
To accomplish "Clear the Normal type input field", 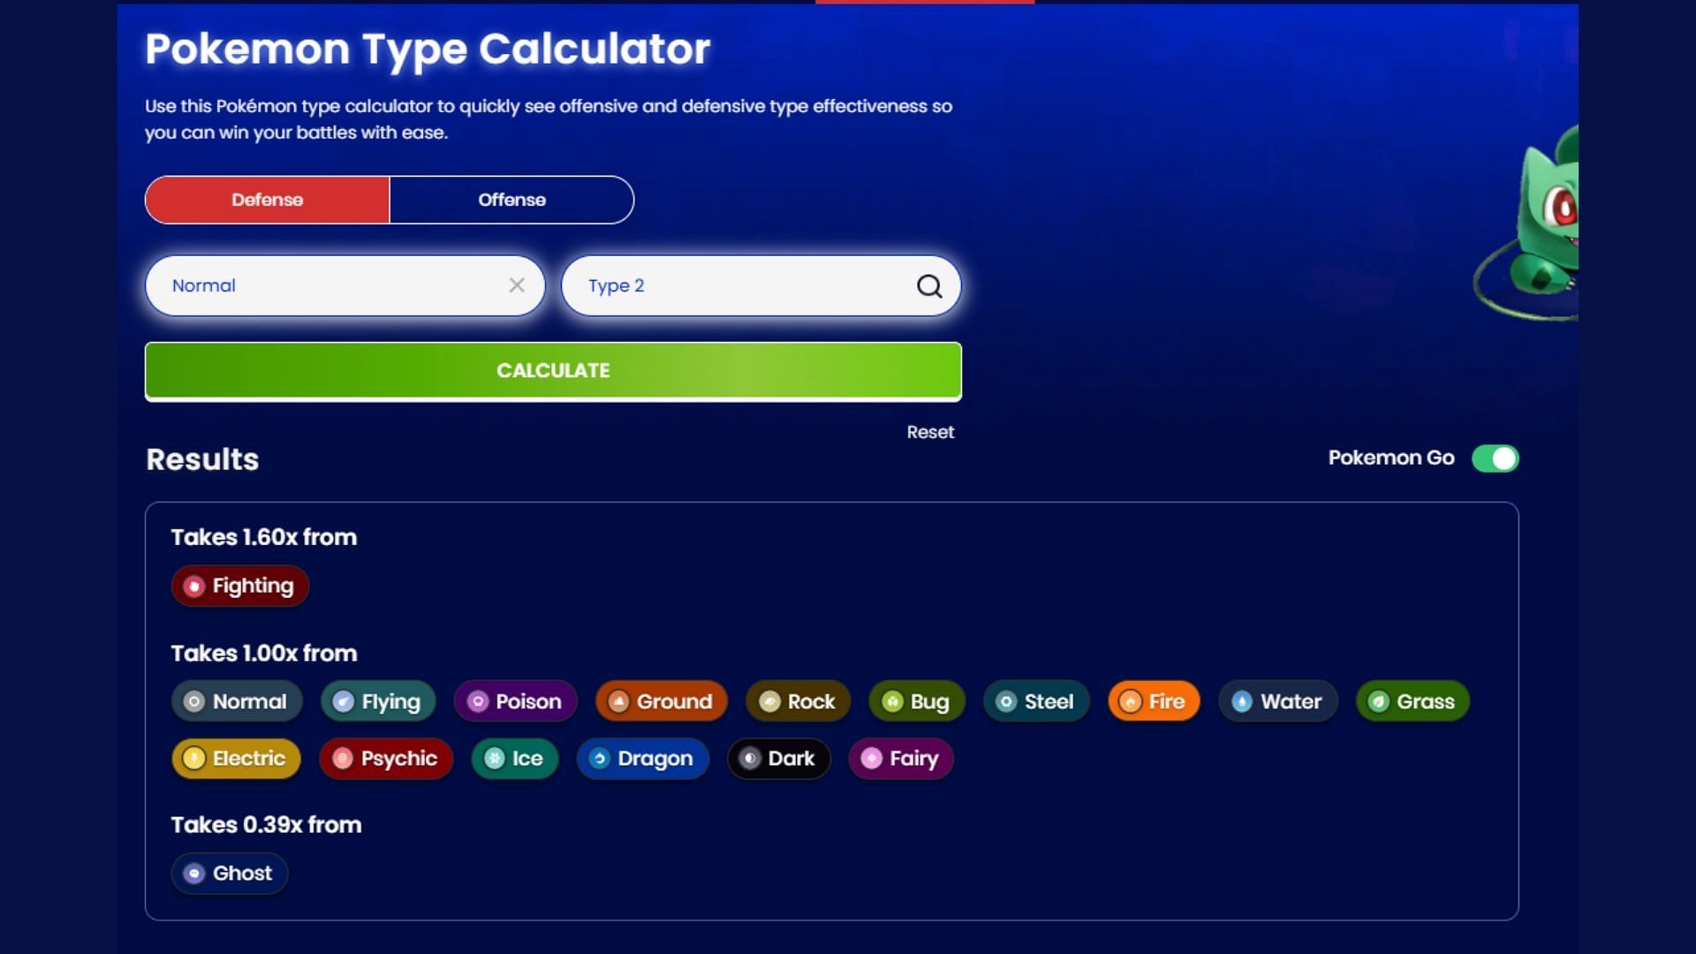I will (x=516, y=285).
